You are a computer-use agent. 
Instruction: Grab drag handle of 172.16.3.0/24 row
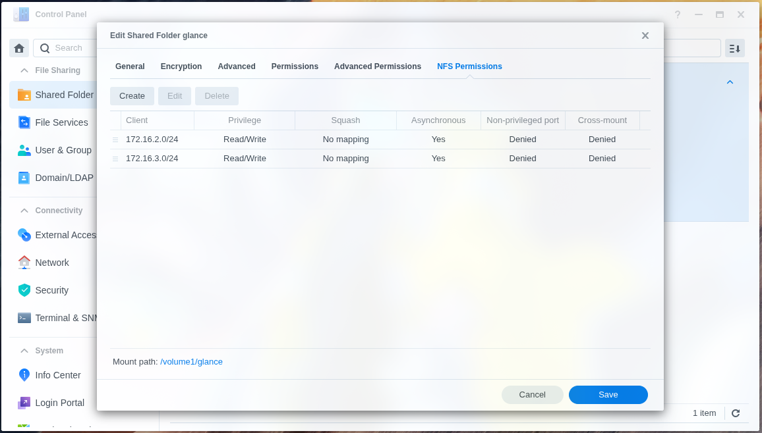(115, 159)
